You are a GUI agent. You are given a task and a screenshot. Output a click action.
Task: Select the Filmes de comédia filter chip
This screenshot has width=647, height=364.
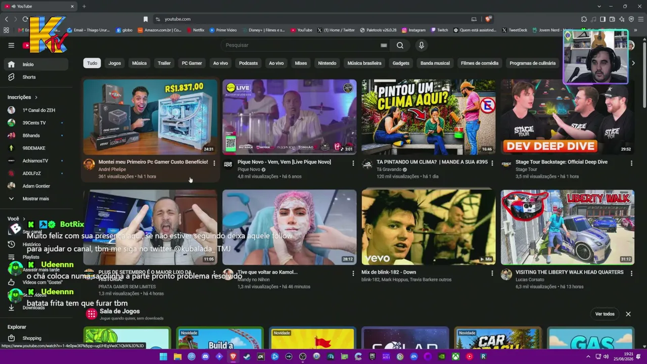(480, 63)
